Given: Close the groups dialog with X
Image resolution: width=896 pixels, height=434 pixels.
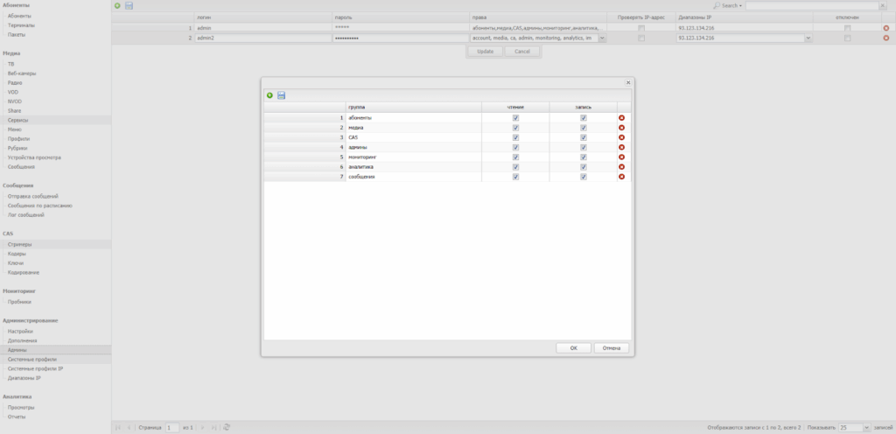Looking at the screenshot, I should [627, 81].
